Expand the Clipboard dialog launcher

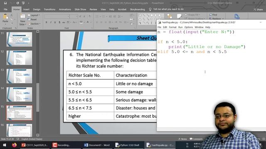[x=16, y=28]
